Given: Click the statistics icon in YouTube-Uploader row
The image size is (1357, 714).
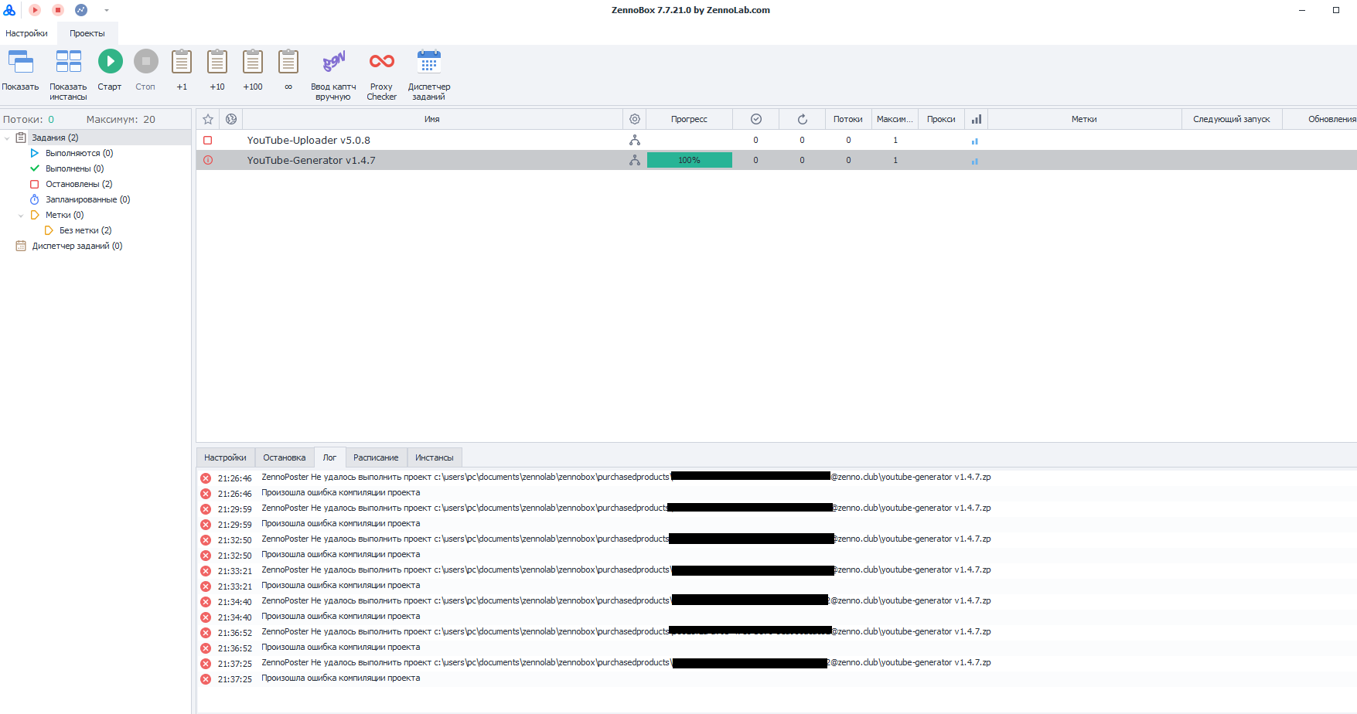Looking at the screenshot, I should click(x=975, y=141).
